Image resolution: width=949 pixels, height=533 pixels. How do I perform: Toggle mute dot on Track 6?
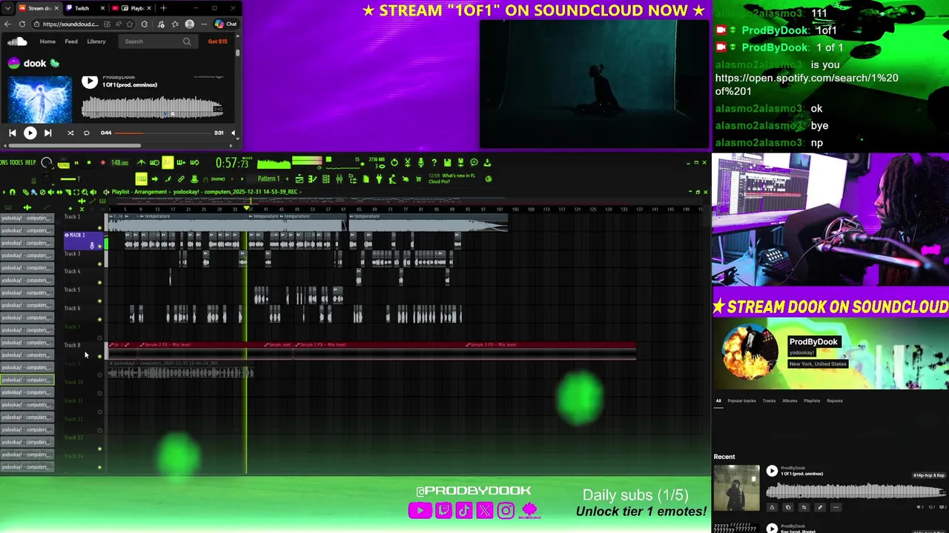coord(99,320)
